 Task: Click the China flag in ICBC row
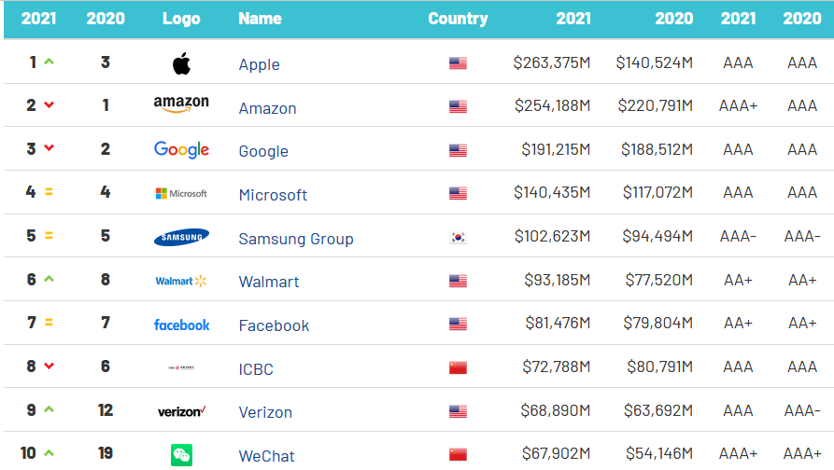click(x=458, y=368)
